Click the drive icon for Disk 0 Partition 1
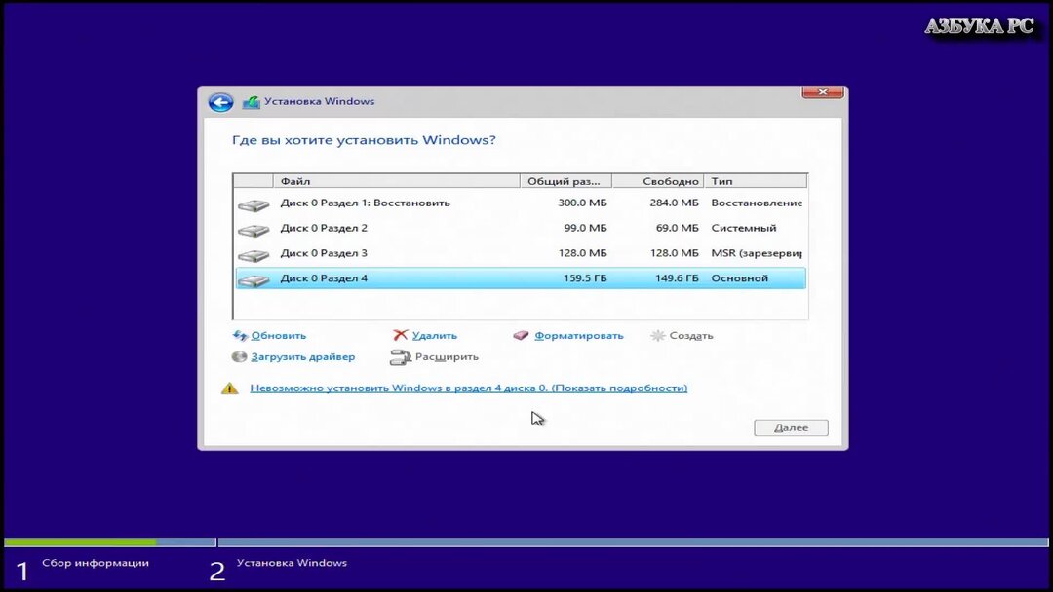 point(253,204)
